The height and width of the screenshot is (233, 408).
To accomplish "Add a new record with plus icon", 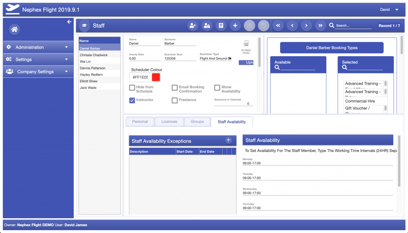I will pos(235,26).
